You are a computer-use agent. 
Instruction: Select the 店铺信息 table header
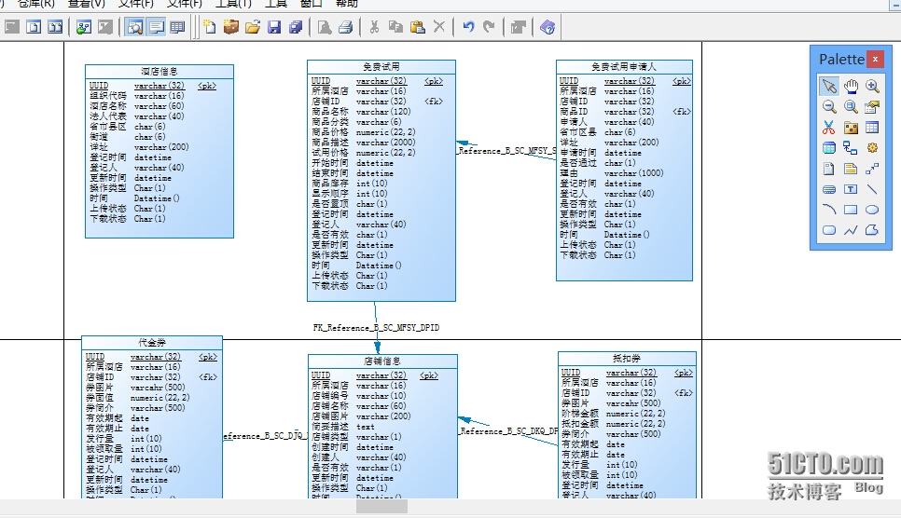pyautogui.click(x=382, y=361)
